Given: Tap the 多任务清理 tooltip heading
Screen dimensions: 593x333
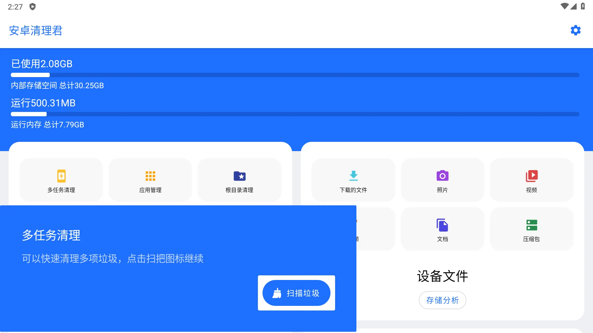Looking at the screenshot, I should 51,235.
